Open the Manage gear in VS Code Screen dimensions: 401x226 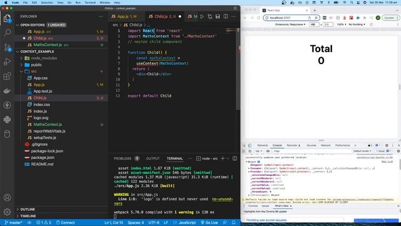click(x=7, y=212)
